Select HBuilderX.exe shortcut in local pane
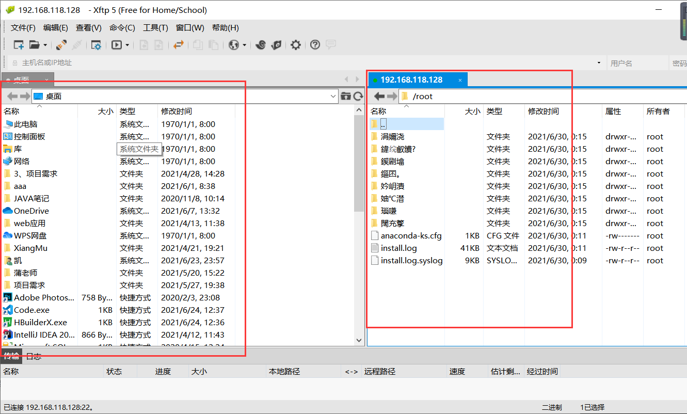 pyautogui.click(x=35, y=322)
